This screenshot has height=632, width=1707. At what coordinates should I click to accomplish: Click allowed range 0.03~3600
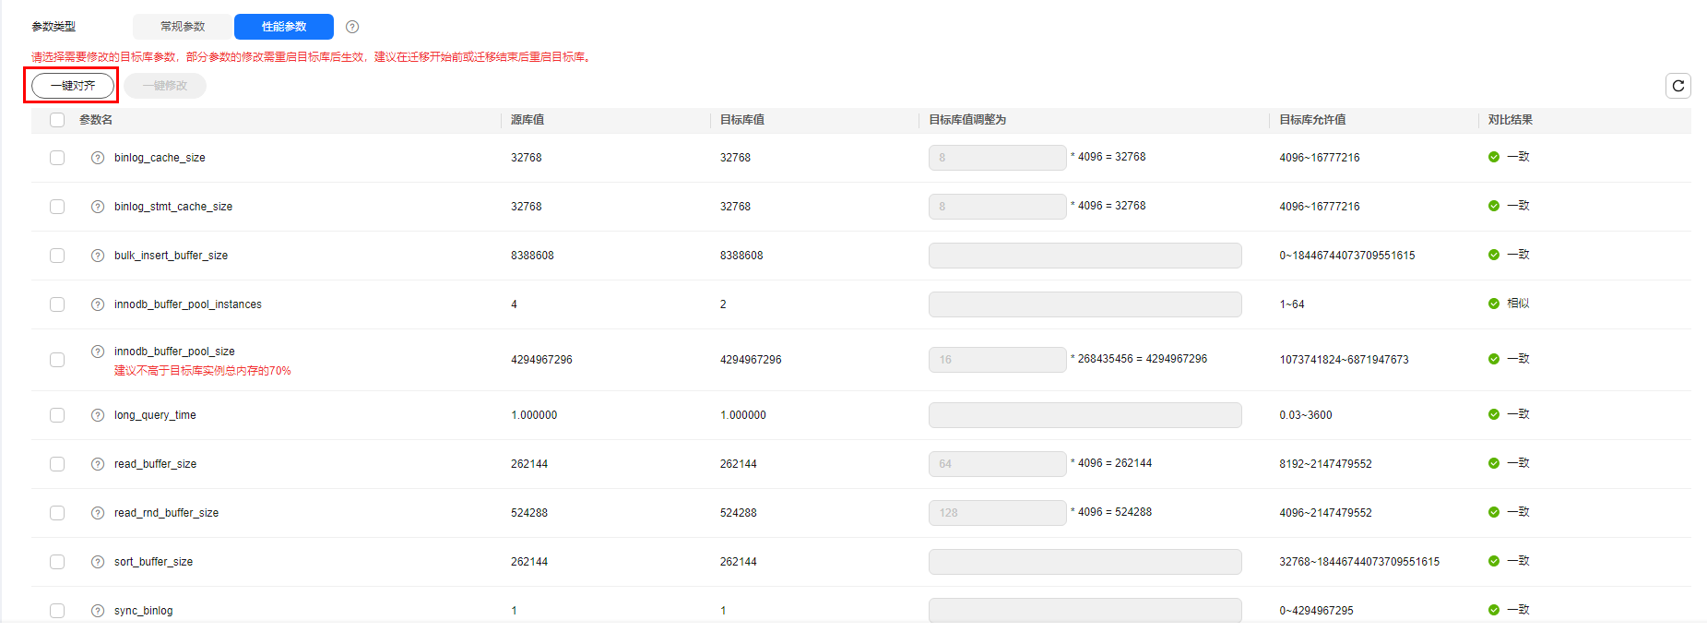pyautogui.click(x=1306, y=415)
